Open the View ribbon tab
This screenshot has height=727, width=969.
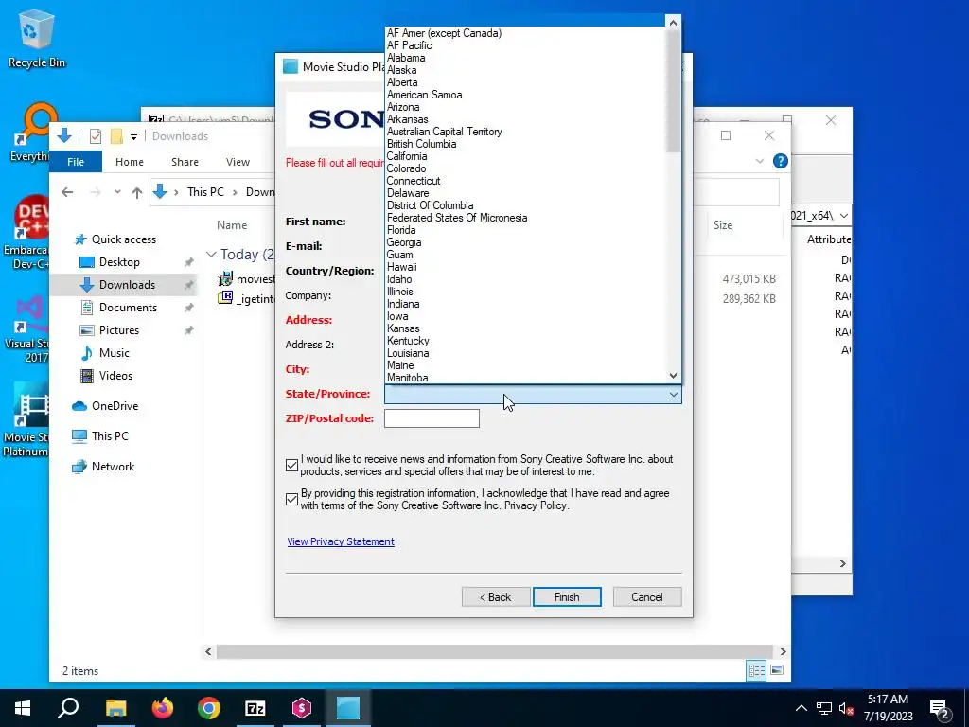coord(238,162)
